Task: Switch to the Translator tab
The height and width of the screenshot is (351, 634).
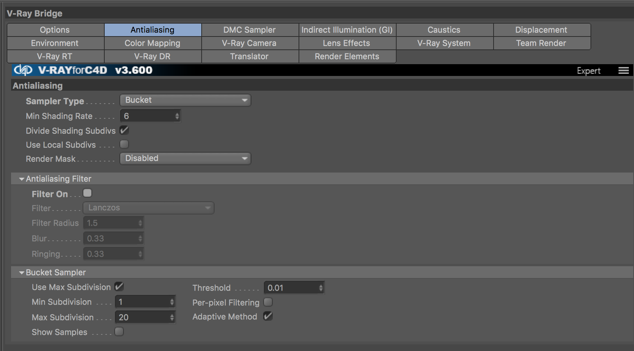Action: tap(250, 56)
